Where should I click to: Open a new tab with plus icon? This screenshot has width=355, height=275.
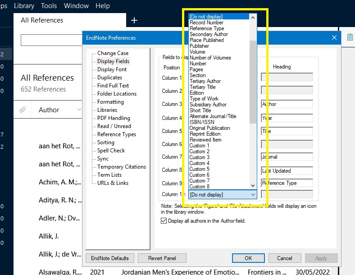pyautogui.click(x=134, y=20)
